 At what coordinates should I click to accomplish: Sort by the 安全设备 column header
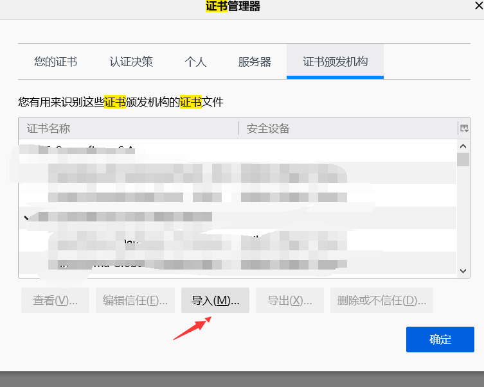(348, 128)
